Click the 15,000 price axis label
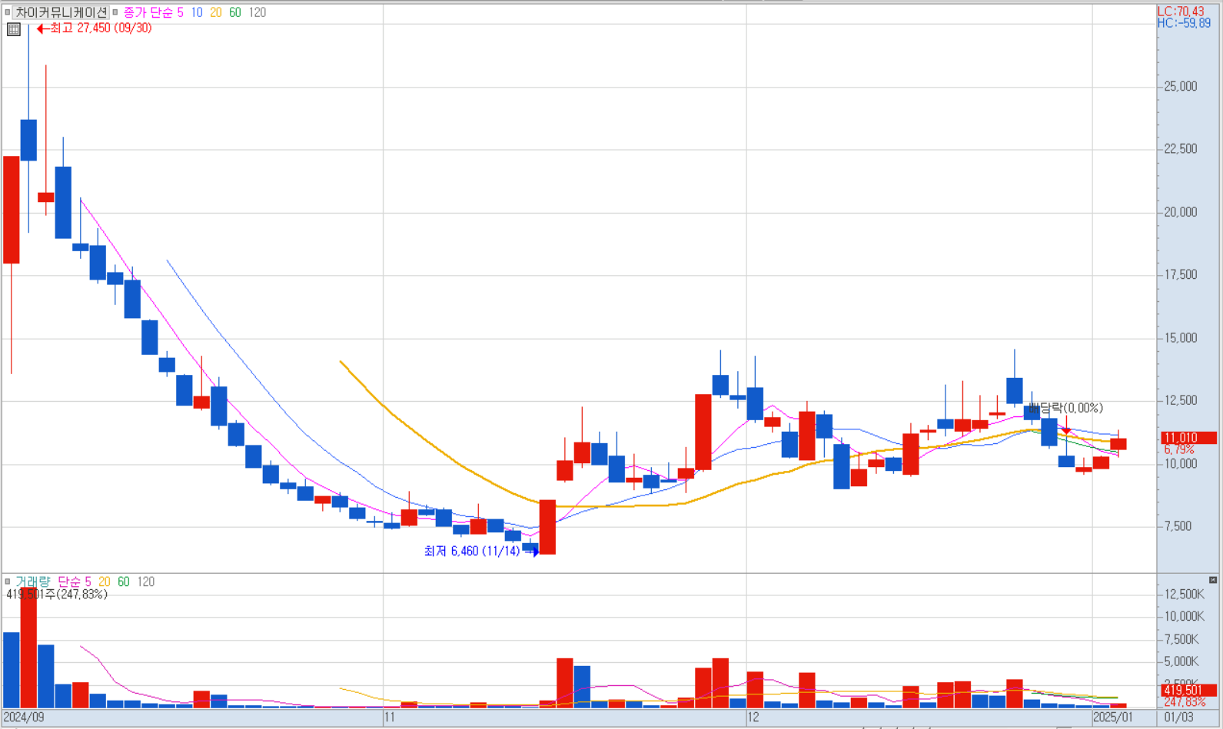The width and height of the screenshot is (1223, 729). pos(1181,338)
